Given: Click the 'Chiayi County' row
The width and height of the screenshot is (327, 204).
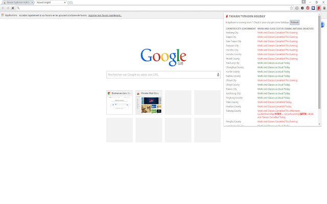Looking at the screenshot, I should click(x=270, y=85).
